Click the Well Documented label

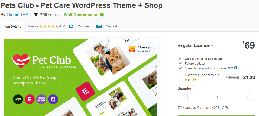(x=81, y=15)
